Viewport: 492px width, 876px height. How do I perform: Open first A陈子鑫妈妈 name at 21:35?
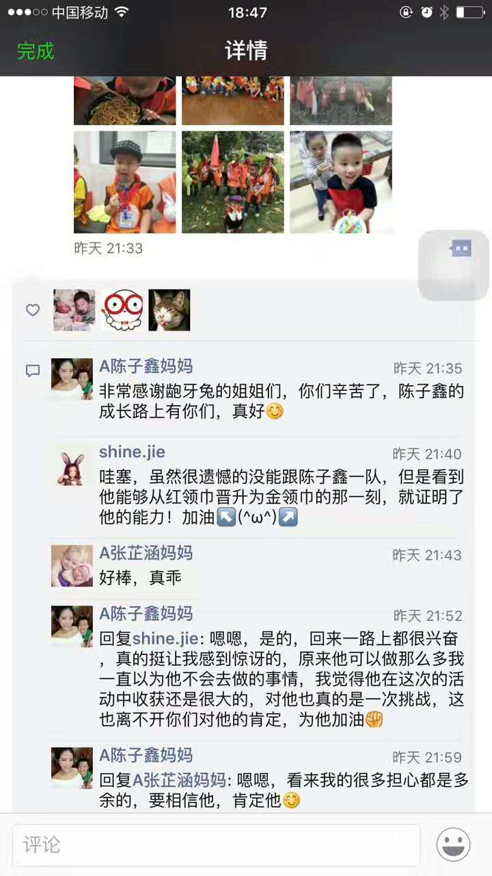146,366
